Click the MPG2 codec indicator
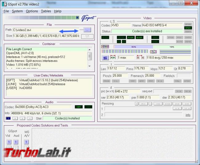The height and width of the screenshot is (165, 200). coord(188,24)
